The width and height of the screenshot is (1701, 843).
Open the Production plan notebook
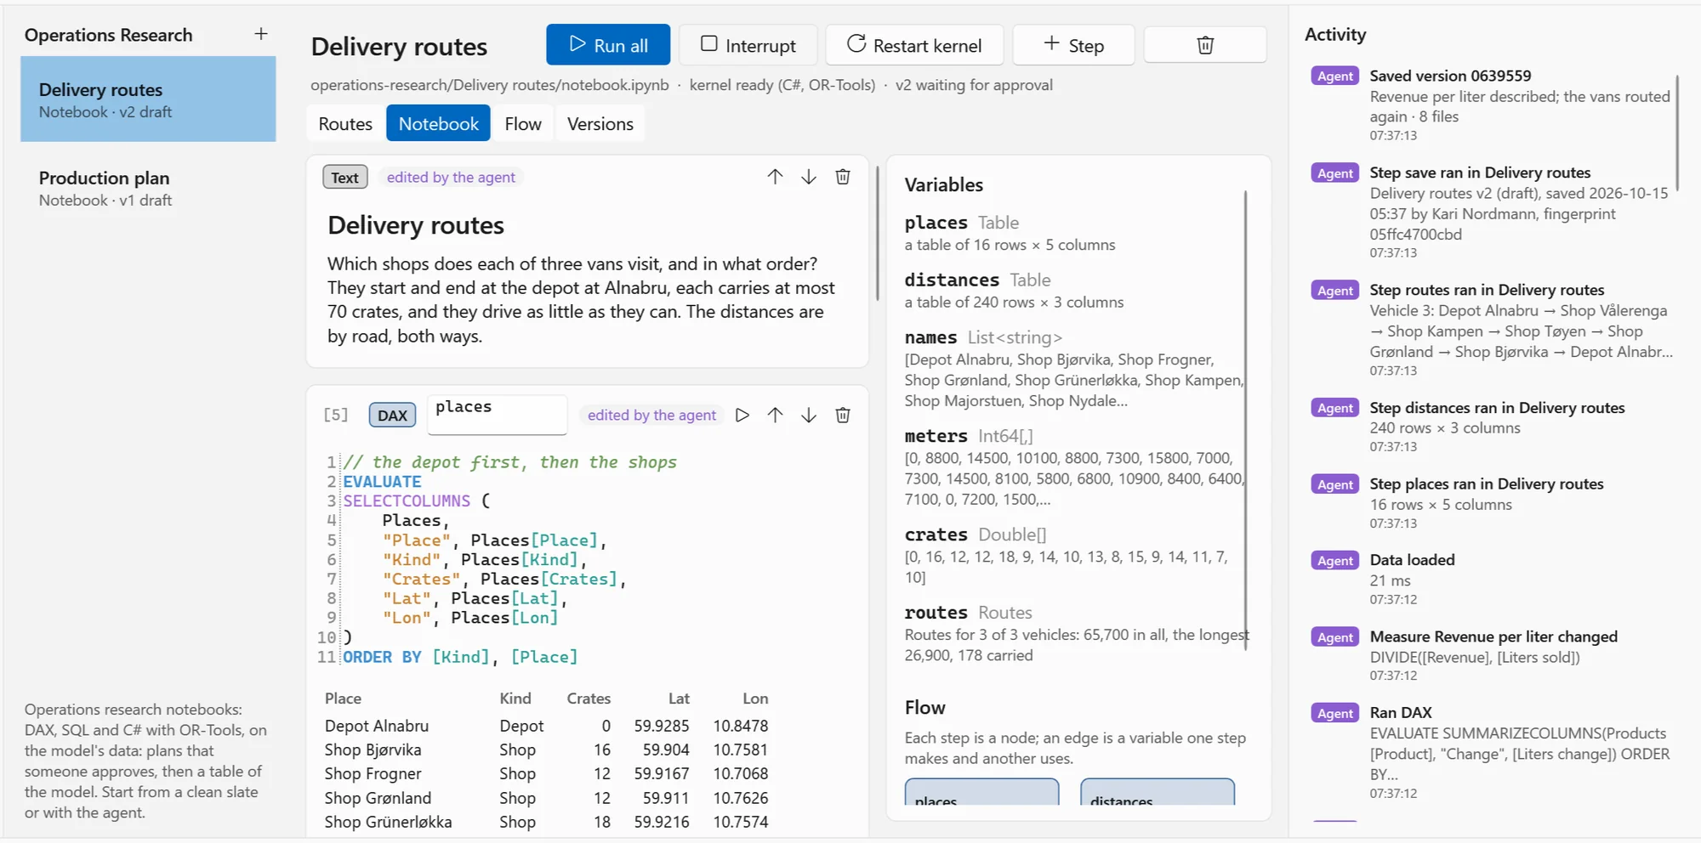point(148,188)
